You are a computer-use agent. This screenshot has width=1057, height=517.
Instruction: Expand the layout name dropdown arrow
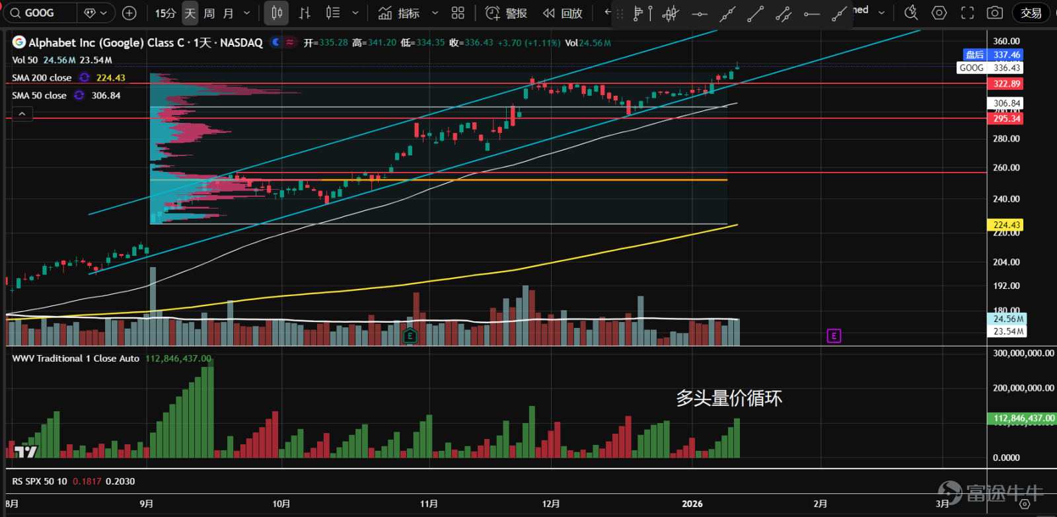pos(881,13)
